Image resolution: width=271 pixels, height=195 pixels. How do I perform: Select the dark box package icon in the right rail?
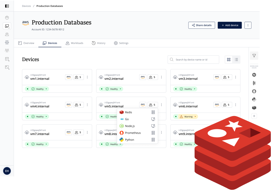tap(254, 108)
